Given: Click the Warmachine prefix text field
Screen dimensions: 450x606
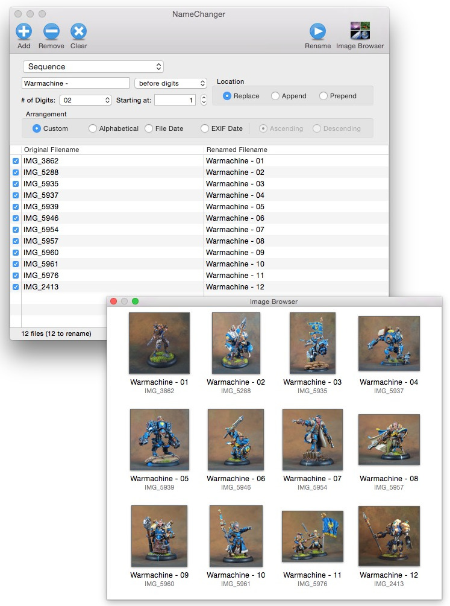Looking at the screenshot, I should (75, 83).
